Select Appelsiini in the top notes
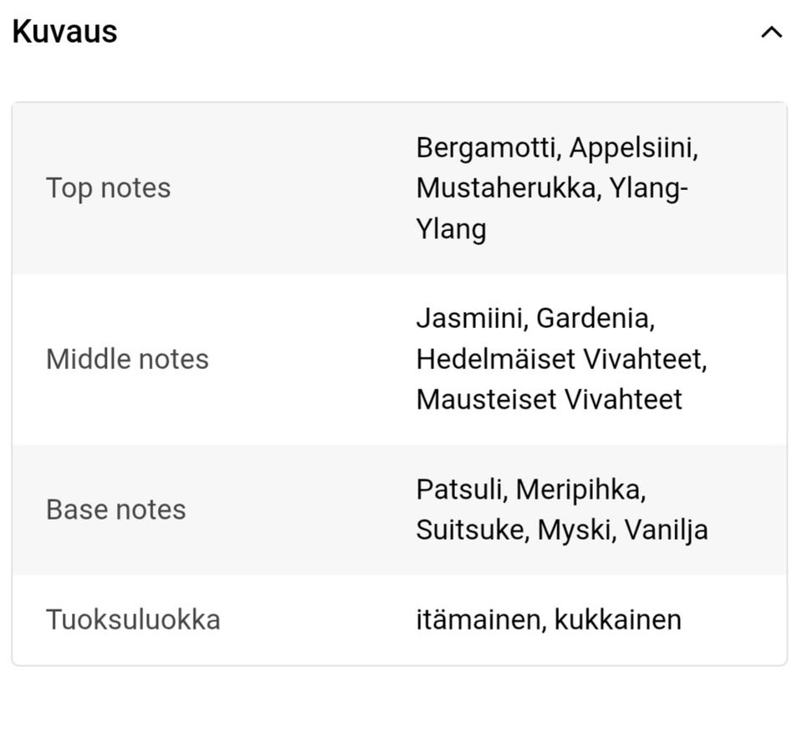This screenshot has width=803, height=739. (x=633, y=148)
